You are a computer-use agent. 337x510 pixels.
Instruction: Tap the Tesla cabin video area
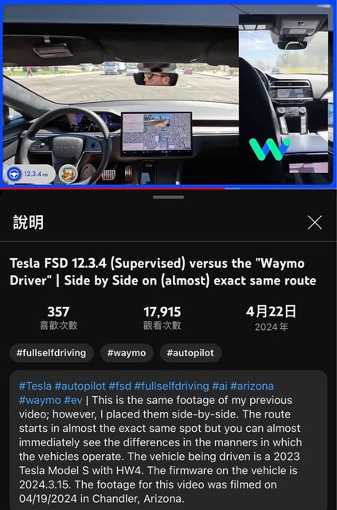point(120,97)
